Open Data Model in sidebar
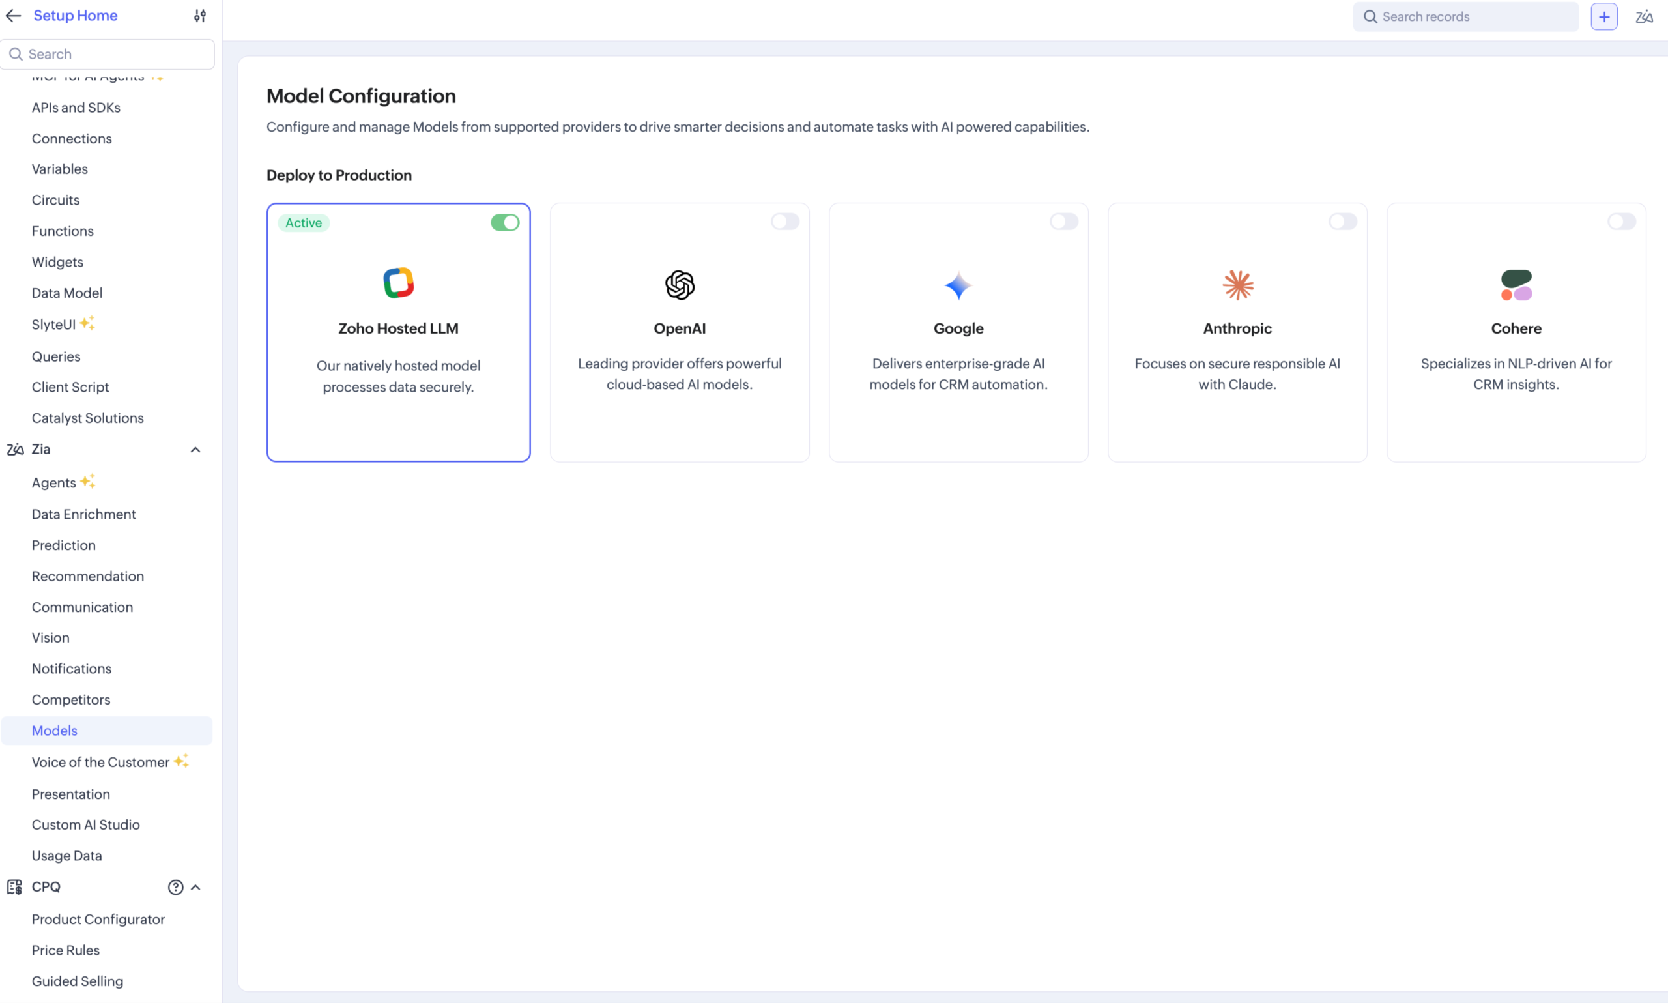The width and height of the screenshot is (1668, 1003). [x=67, y=293]
